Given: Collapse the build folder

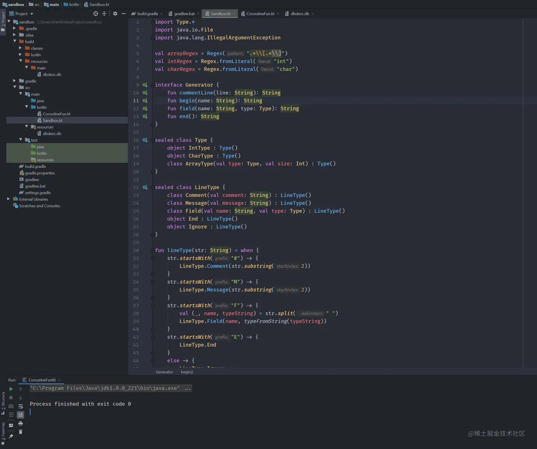Looking at the screenshot, I should 15,41.
